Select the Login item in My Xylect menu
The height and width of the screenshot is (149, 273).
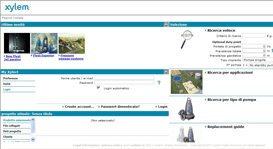click(x=7, y=90)
